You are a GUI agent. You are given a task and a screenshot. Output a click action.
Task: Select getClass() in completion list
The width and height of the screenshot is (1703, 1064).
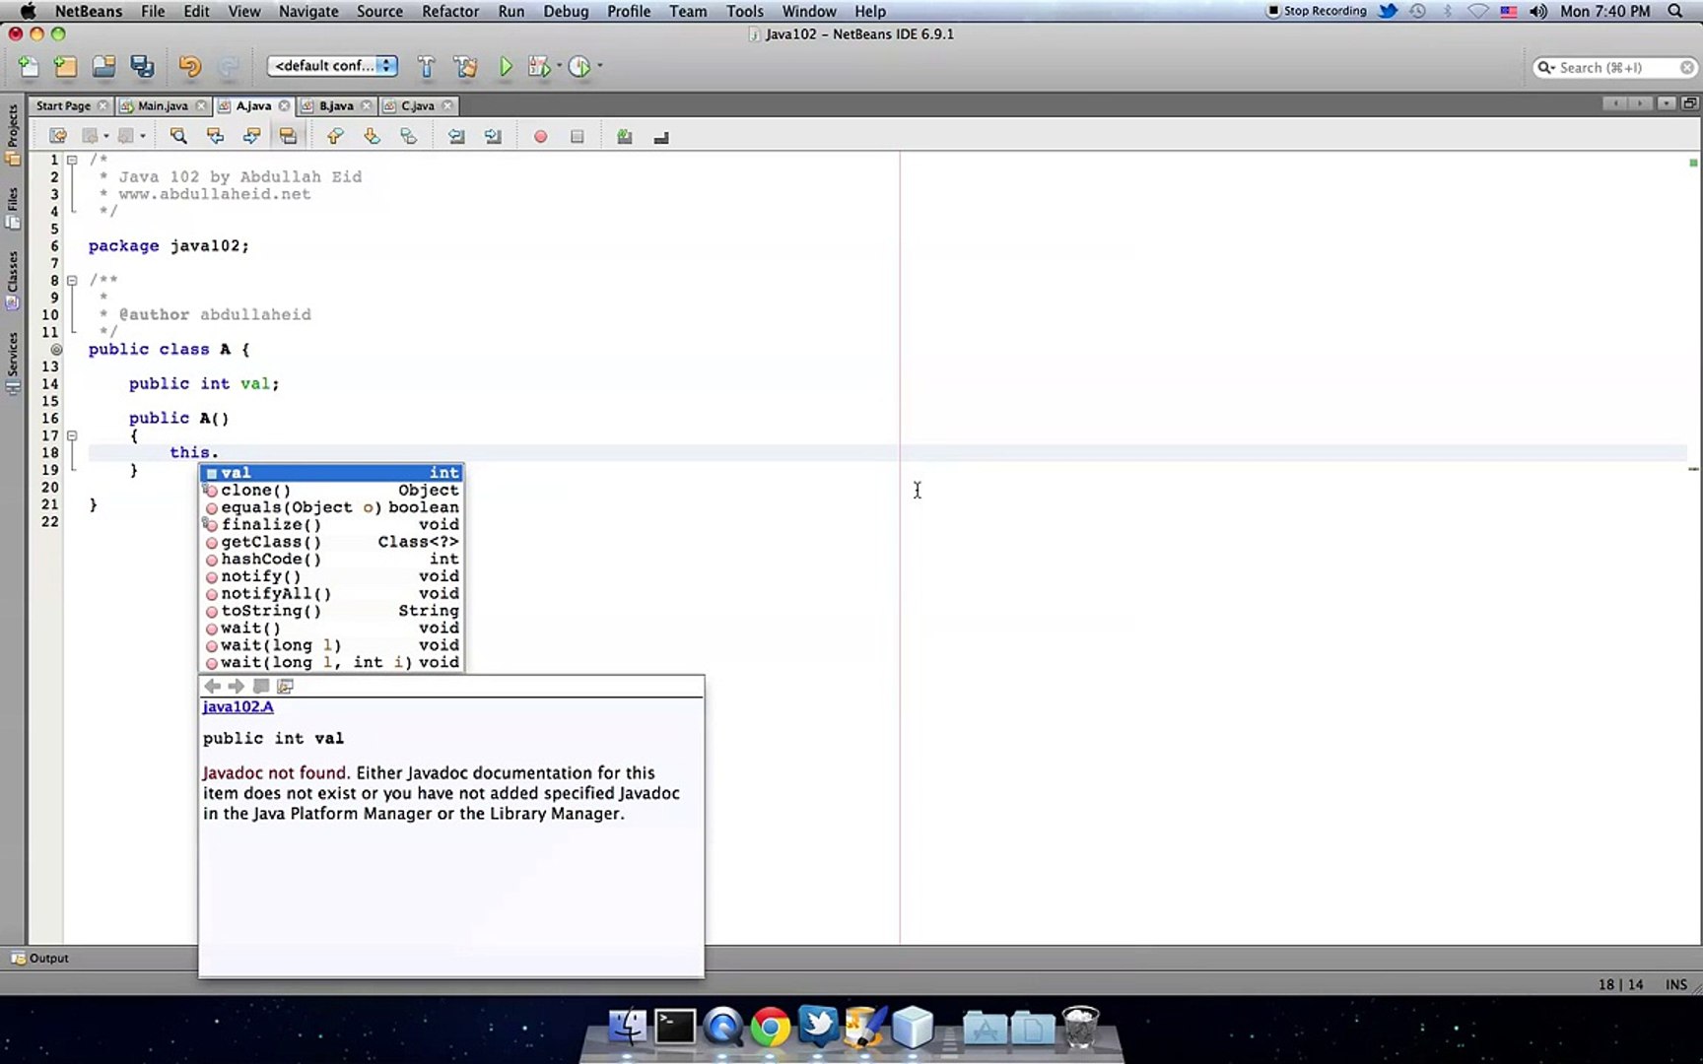pyautogui.click(x=332, y=542)
